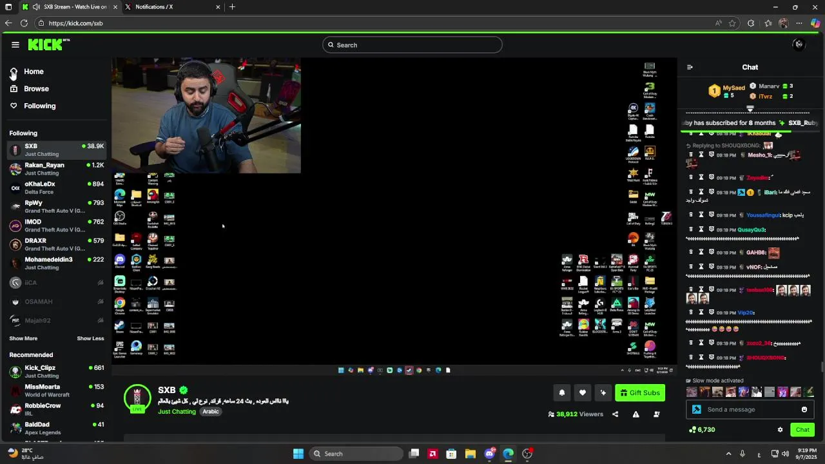Switch to Notifications / X tab
Image resolution: width=825 pixels, height=464 pixels.
pos(173,7)
